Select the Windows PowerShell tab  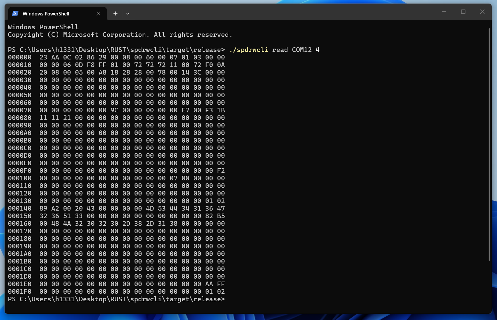pyautogui.click(x=57, y=13)
